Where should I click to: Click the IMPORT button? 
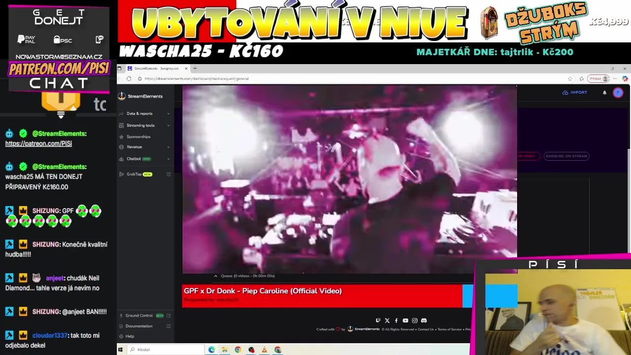(575, 92)
